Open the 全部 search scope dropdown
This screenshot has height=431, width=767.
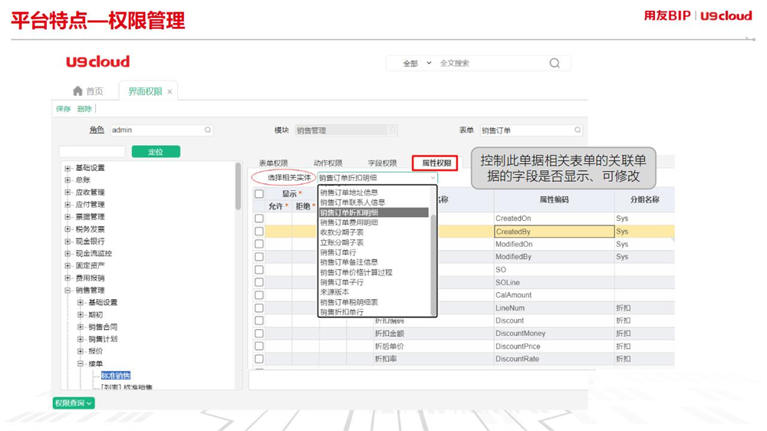tap(416, 63)
